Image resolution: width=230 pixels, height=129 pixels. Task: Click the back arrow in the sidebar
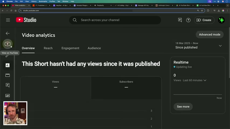coord(8,33)
